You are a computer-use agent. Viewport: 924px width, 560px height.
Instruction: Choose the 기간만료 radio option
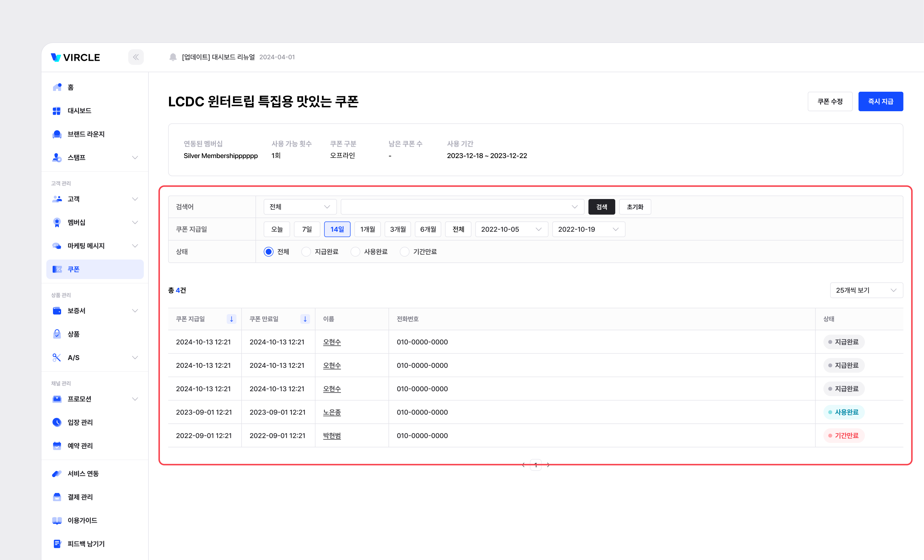tap(404, 251)
